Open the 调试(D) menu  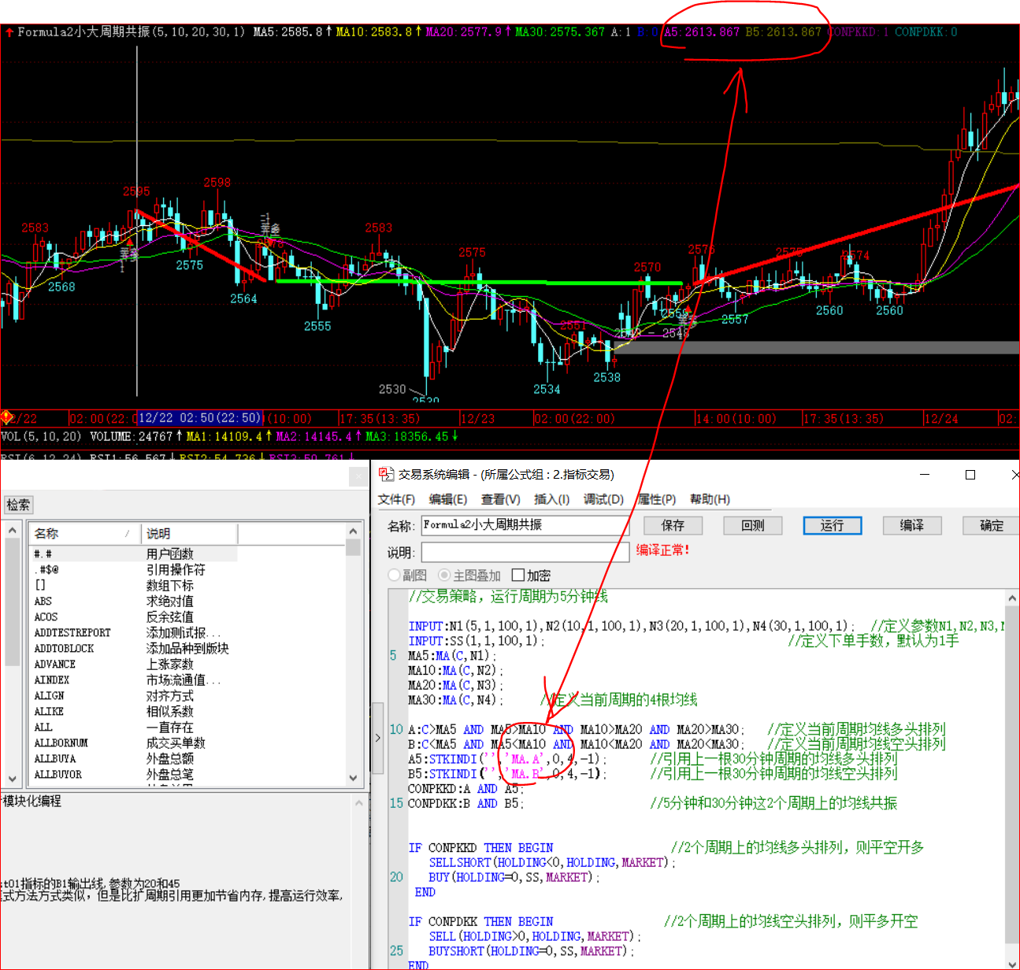603,499
